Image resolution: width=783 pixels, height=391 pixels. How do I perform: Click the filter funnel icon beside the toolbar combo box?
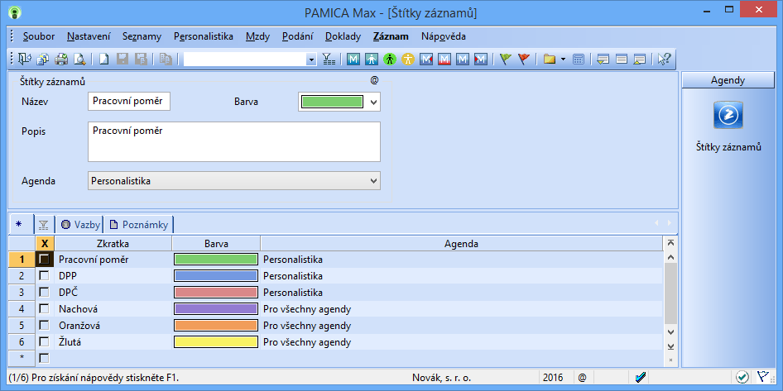pyautogui.click(x=329, y=60)
